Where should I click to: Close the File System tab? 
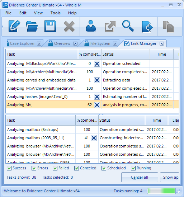pos(115,43)
